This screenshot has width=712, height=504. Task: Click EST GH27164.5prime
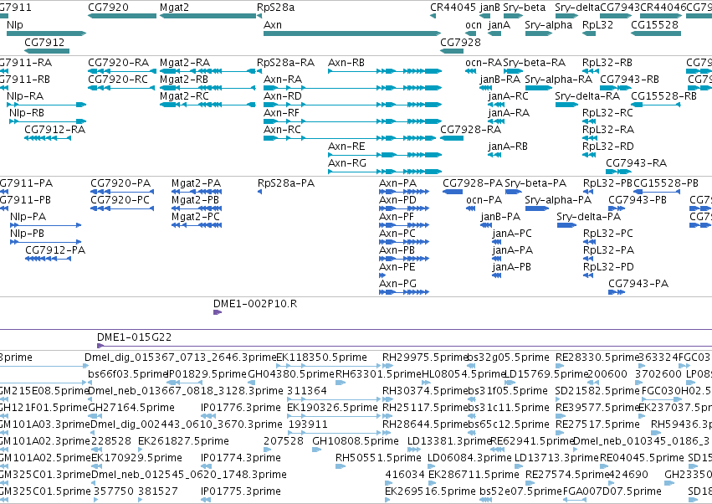pyautogui.click(x=131, y=408)
